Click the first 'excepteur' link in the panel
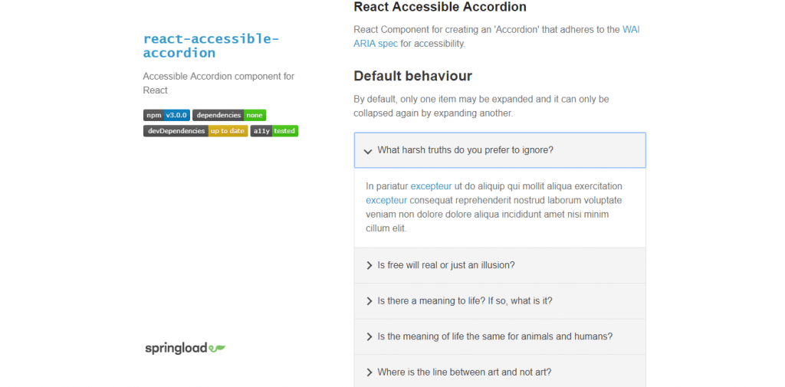The width and height of the screenshot is (785, 387). pos(431,186)
